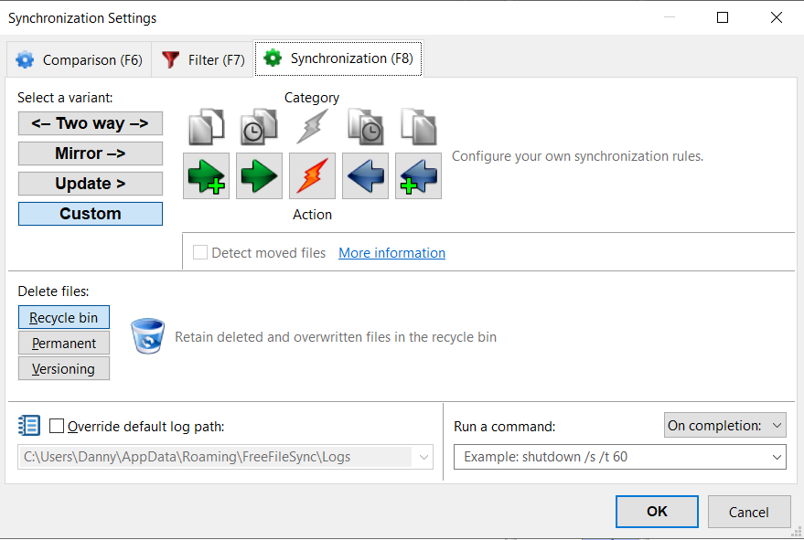The height and width of the screenshot is (540, 804).
Task: Toggle the blue update-left arrow action
Action: 365,175
